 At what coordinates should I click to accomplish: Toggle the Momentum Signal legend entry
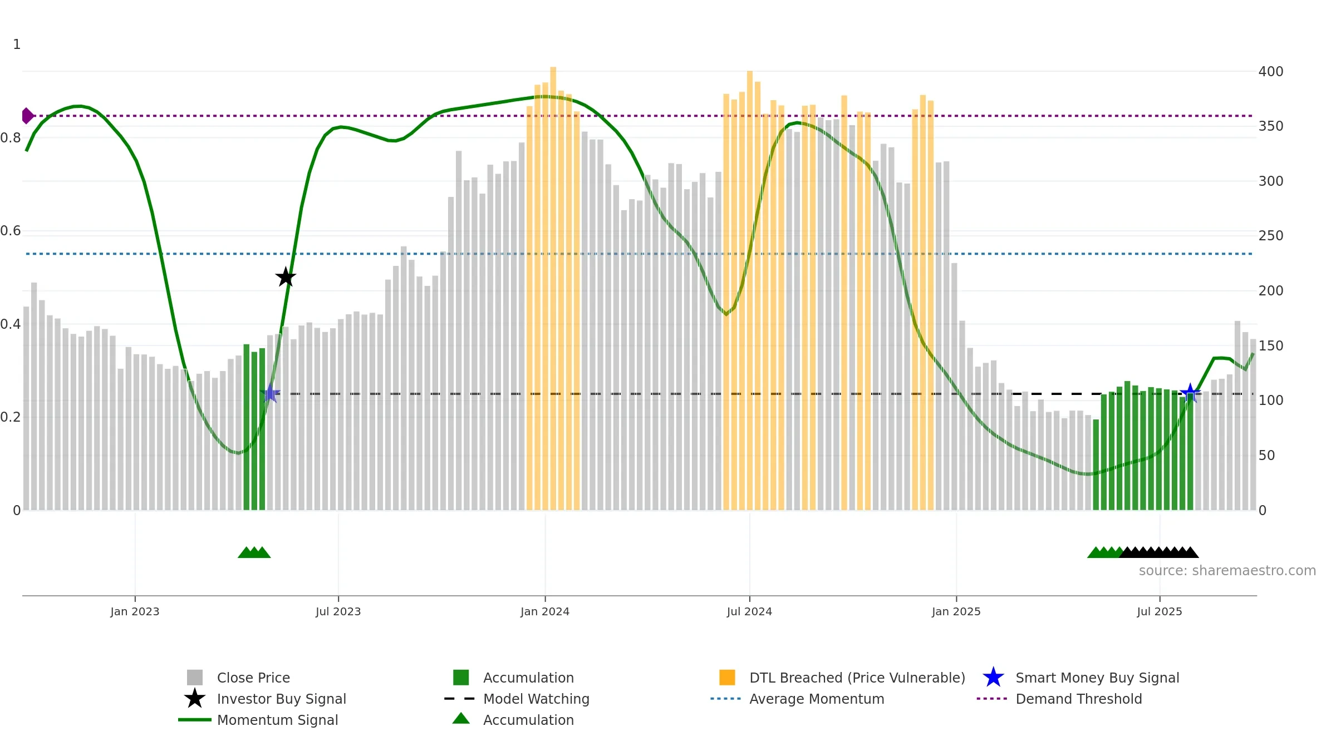pyautogui.click(x=258, y=720)
